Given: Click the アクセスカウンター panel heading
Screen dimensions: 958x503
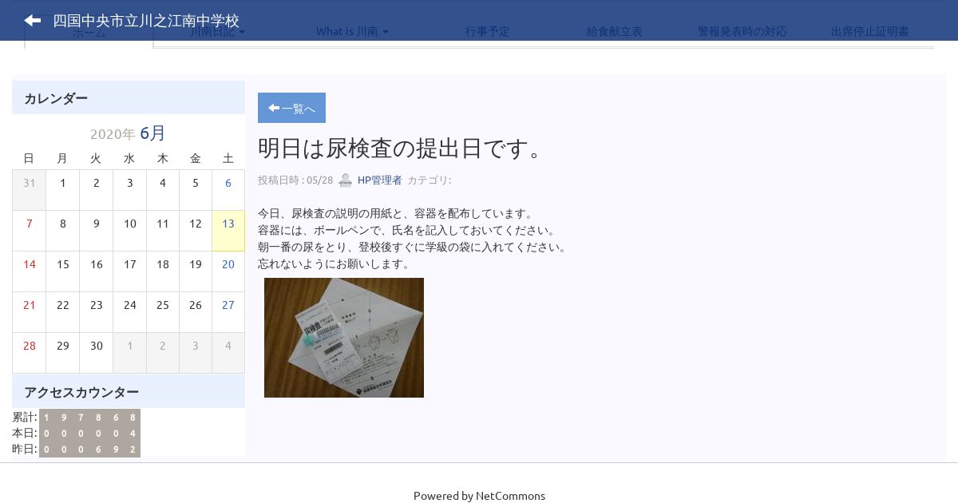Looking at the screenshot, I should 129,392.
